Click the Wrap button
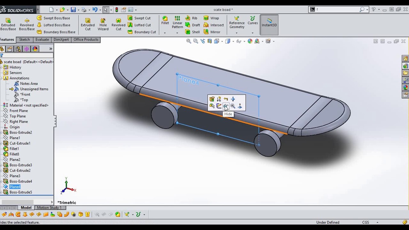 click(x=211, y=18)
